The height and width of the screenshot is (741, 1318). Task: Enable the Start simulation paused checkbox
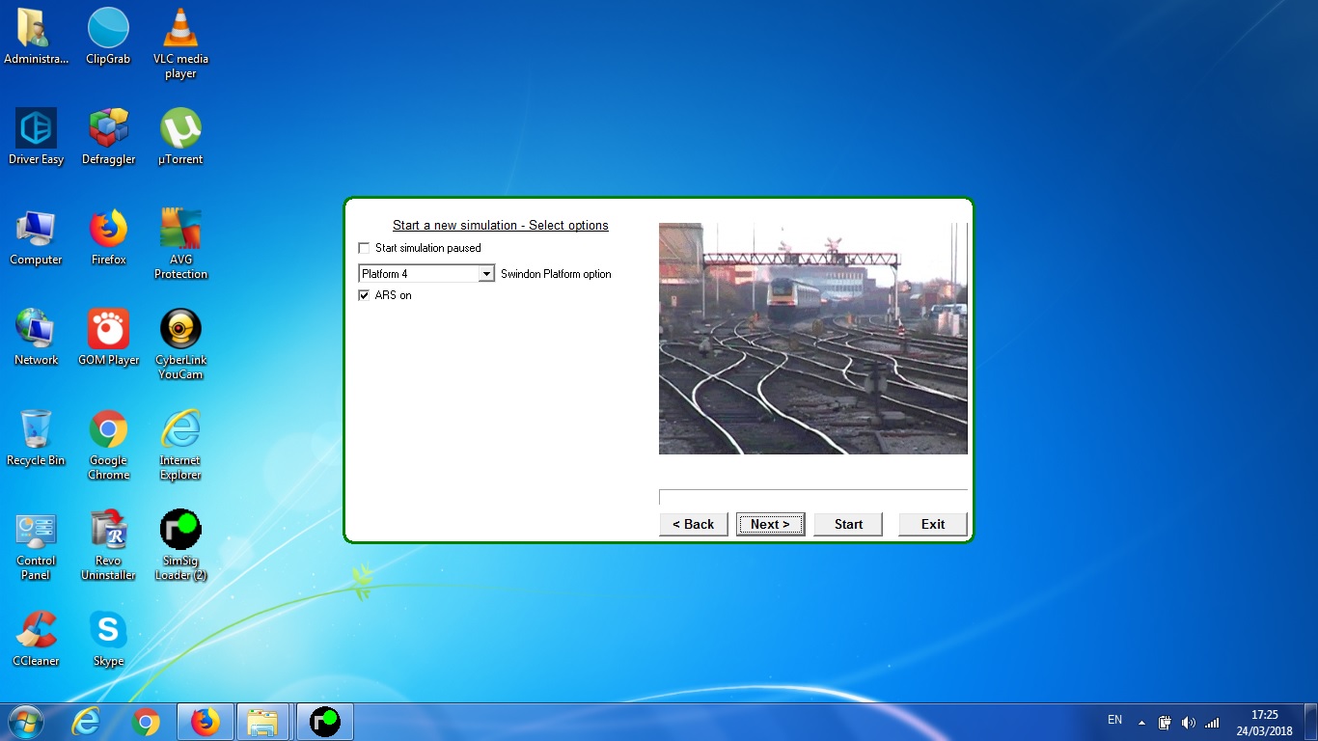tap(364, 248)
